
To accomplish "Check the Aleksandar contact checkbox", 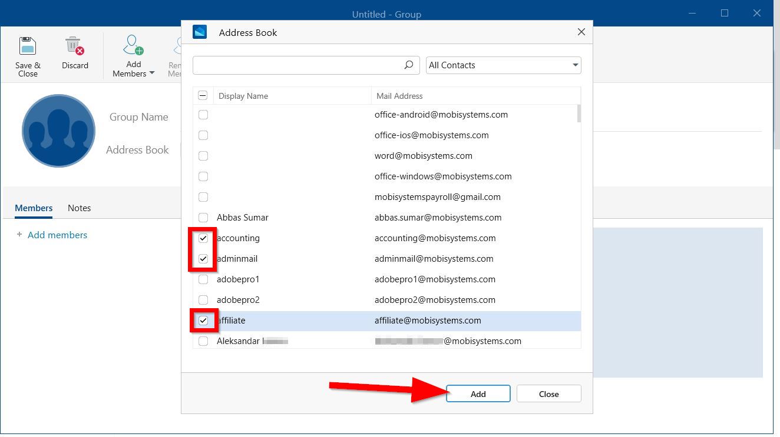I will (x=203, y=341).
